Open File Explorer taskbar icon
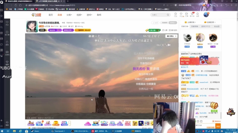The height and width of the screenshot is (133, 238). pyautogui.click(x=14, y=131)
